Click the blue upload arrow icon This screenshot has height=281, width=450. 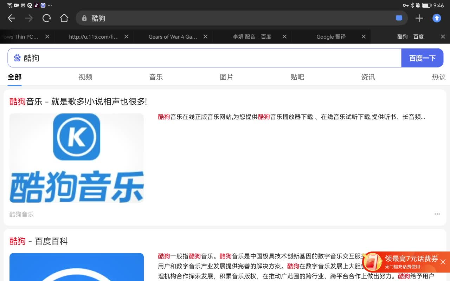tap(436, 18)
